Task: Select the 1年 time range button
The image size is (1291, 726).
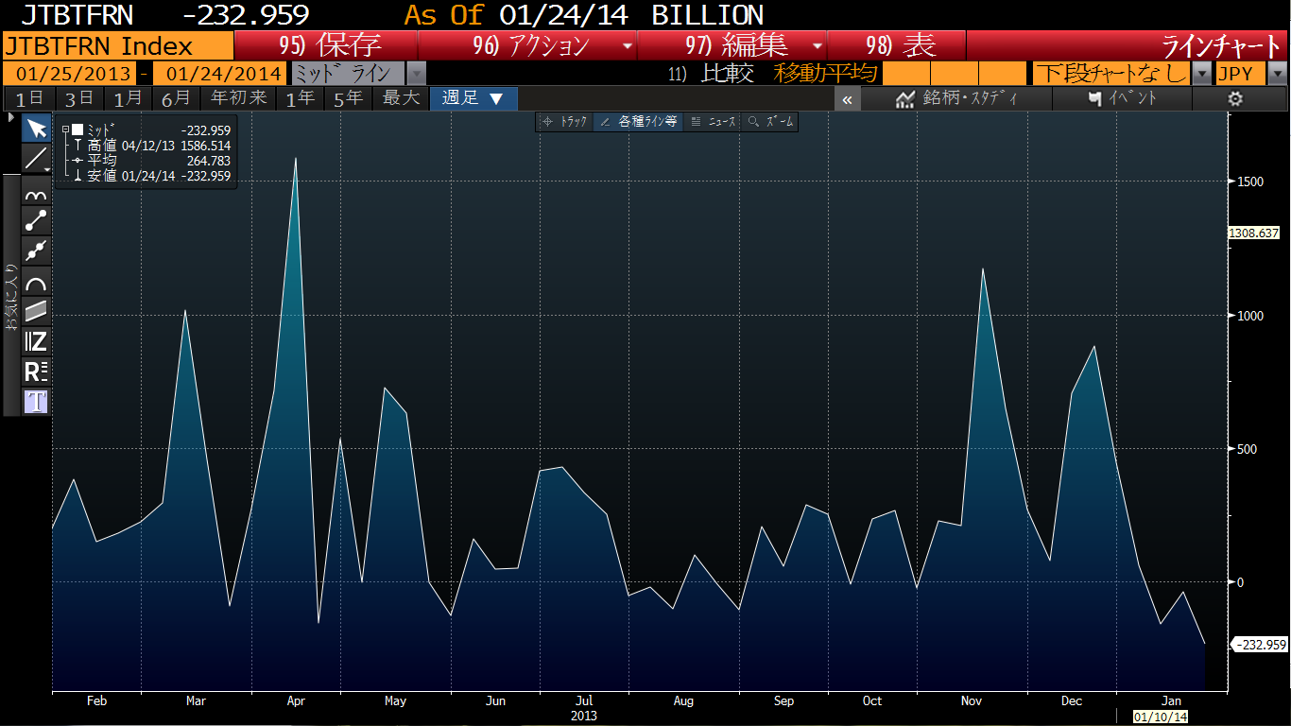Action: coord(301,98)
